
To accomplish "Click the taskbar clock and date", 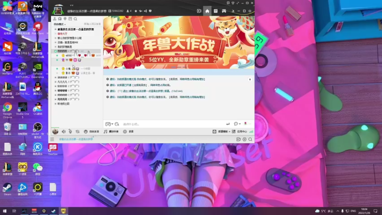I will (364, 211).
